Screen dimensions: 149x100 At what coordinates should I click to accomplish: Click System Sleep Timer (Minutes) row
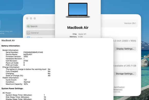click(25, 95)
